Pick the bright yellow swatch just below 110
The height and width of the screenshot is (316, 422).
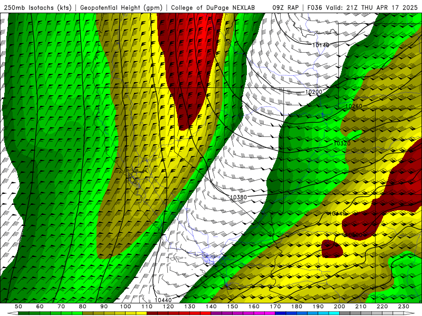(x=141, y=313)
